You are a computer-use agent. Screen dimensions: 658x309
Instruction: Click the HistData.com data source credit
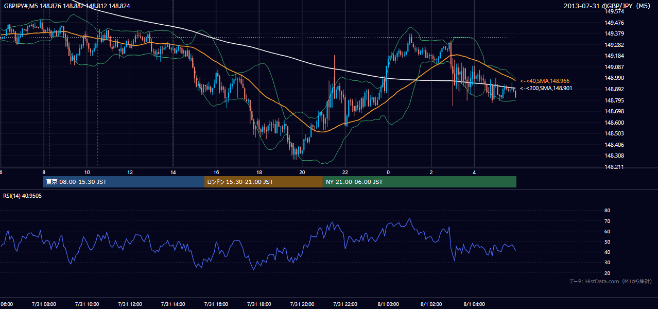tap(611, 282)
